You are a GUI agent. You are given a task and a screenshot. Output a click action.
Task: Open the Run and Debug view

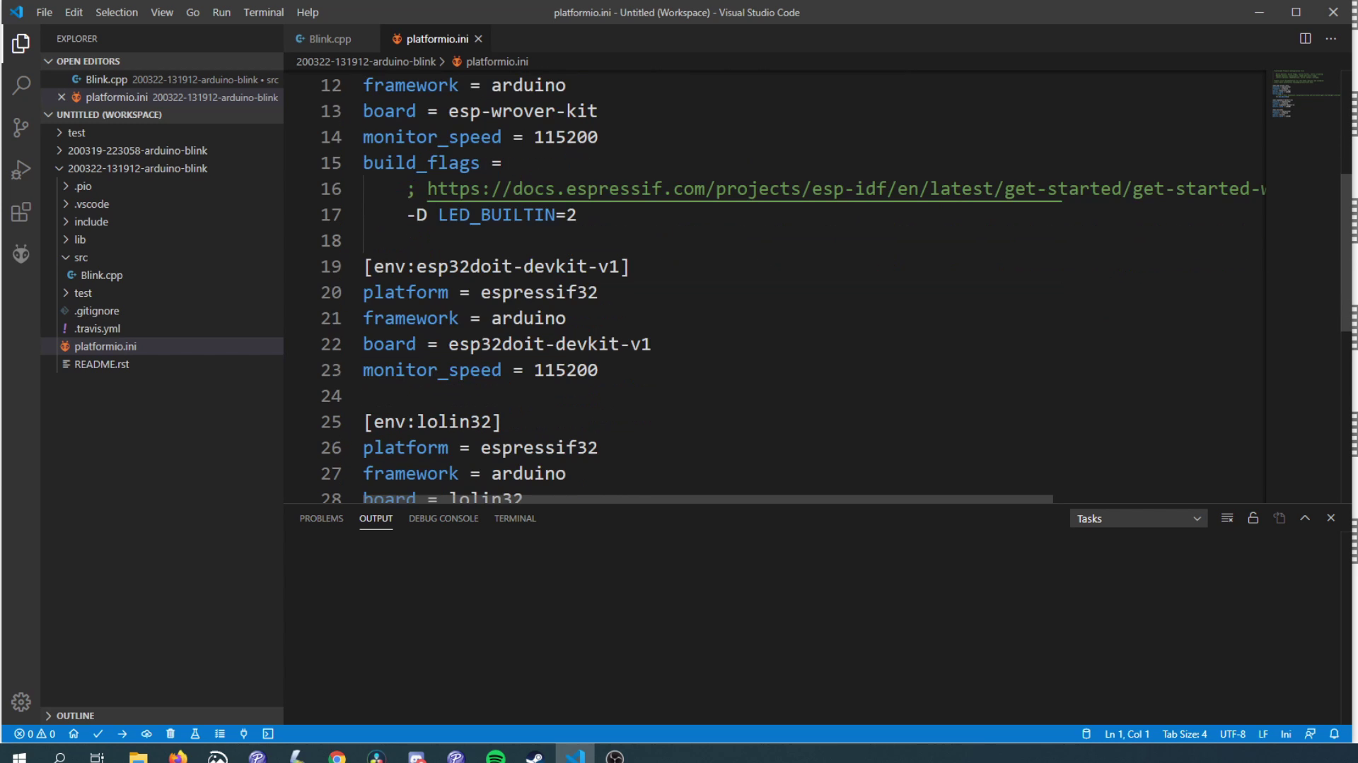21,170
